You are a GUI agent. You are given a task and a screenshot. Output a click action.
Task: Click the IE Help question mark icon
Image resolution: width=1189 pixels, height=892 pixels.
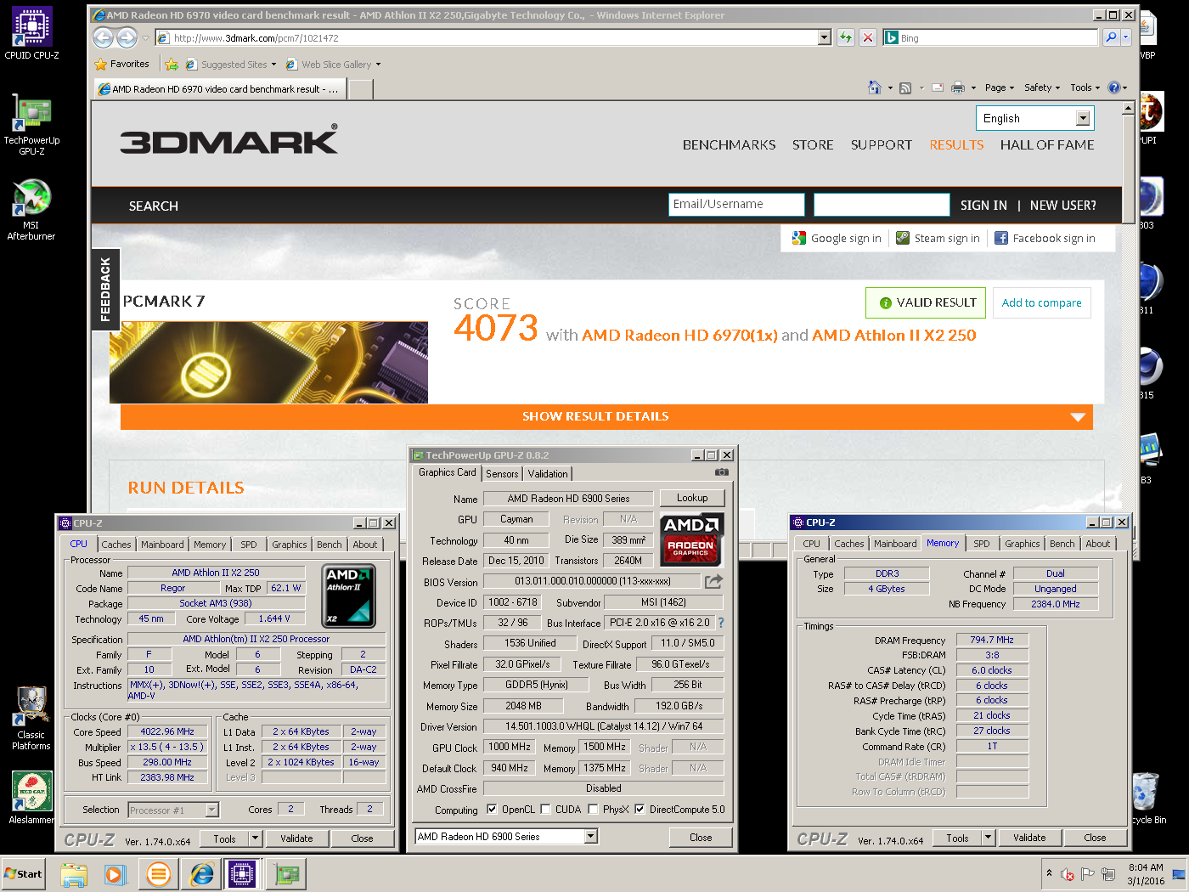tap(1113, 88)
